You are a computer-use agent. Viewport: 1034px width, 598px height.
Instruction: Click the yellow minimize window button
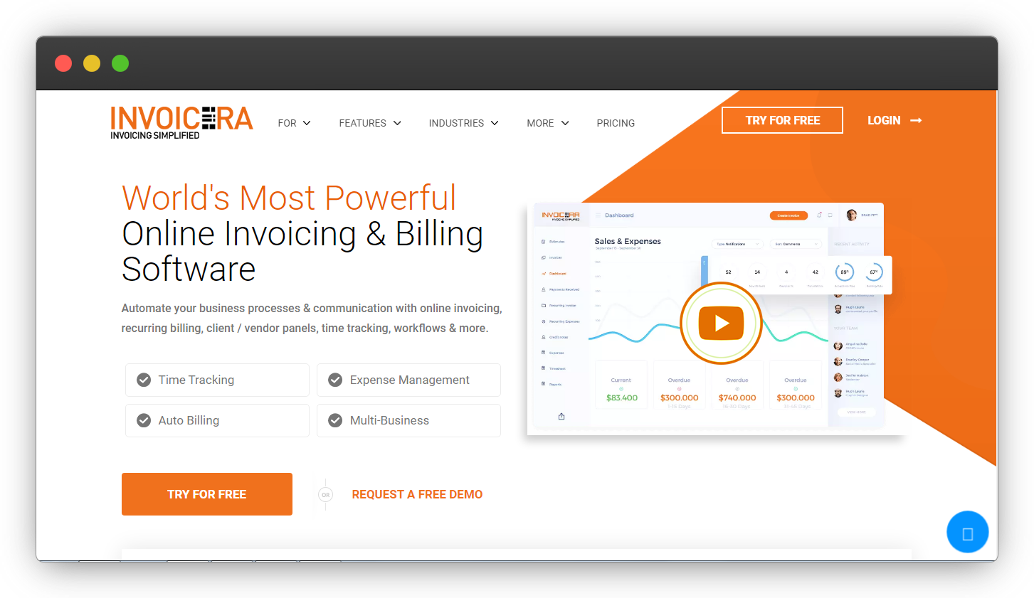92,63
